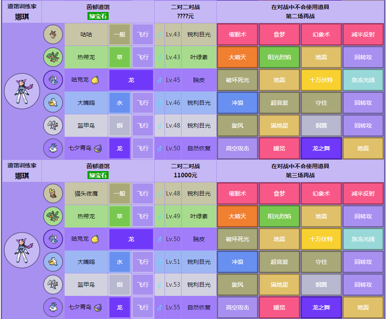Screen dimensions: 388x319
Task: Open 破坏死光 move of the Lv.45 哈克龙
Action: pyautogui.click(x=238, y=80)
